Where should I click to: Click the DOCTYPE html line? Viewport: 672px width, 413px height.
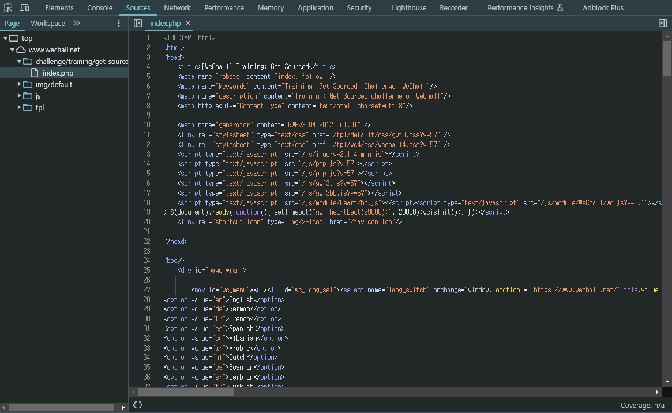tap(189, 37)
